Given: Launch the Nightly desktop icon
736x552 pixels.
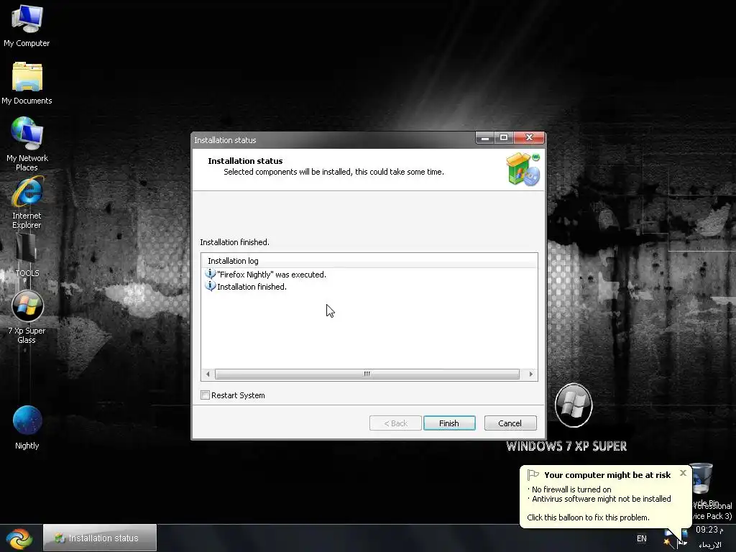Looking at the screenshot, I should 27,420.
